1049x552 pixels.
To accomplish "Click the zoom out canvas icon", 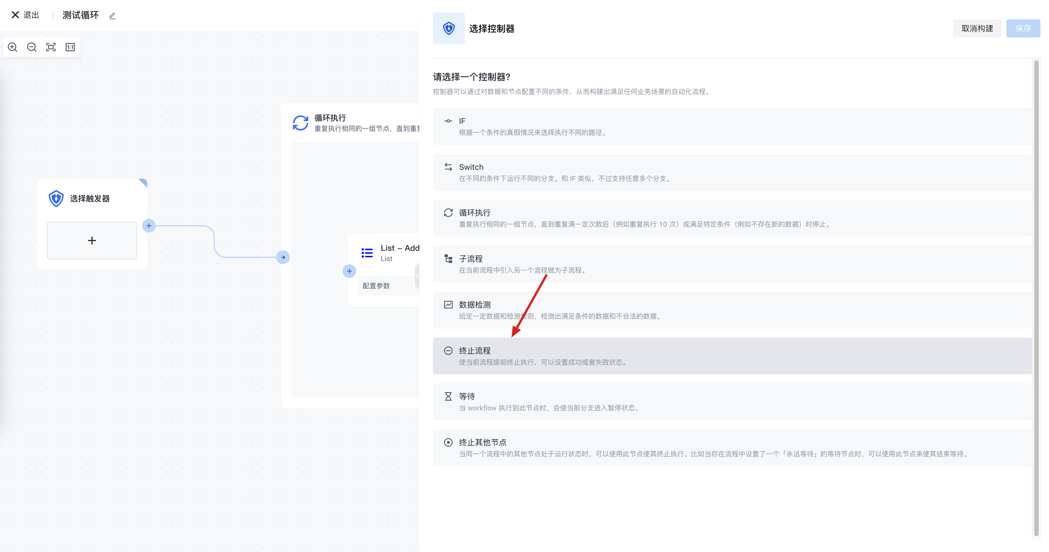I will point(32,47).
